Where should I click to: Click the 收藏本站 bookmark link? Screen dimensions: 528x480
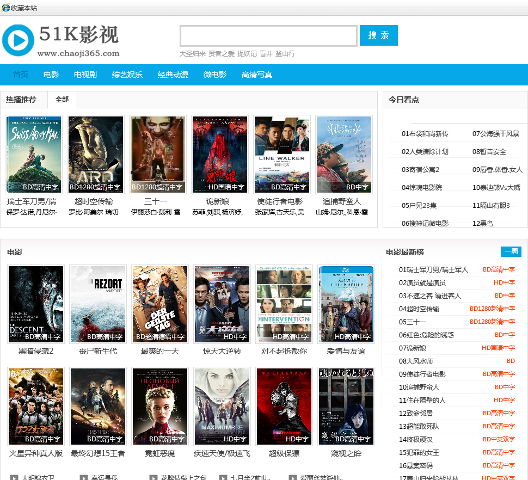pyautogui.click(x=23, y=8)
